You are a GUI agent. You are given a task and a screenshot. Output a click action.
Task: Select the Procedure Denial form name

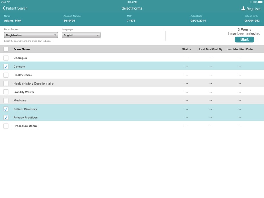pos(25,126)
